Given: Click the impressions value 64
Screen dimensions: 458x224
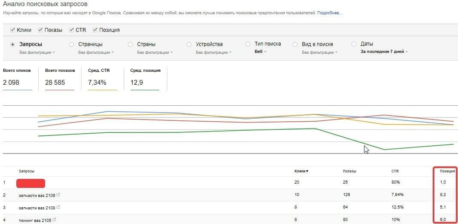Looking at the screenshot, I should 345,207.
